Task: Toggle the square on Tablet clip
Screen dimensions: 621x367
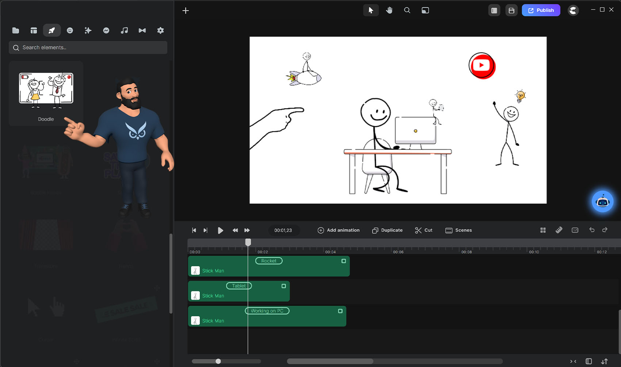Action: pos(283,286)
